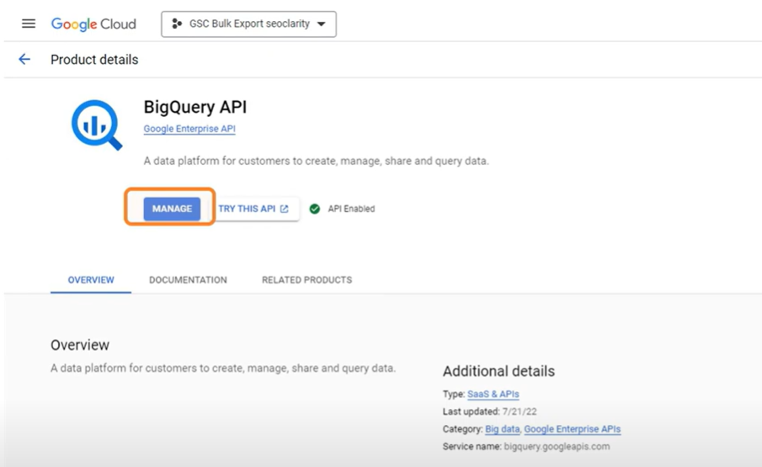Switch to the Overview tab
This screenshot has width=762, height=467.
coord(91,280)
